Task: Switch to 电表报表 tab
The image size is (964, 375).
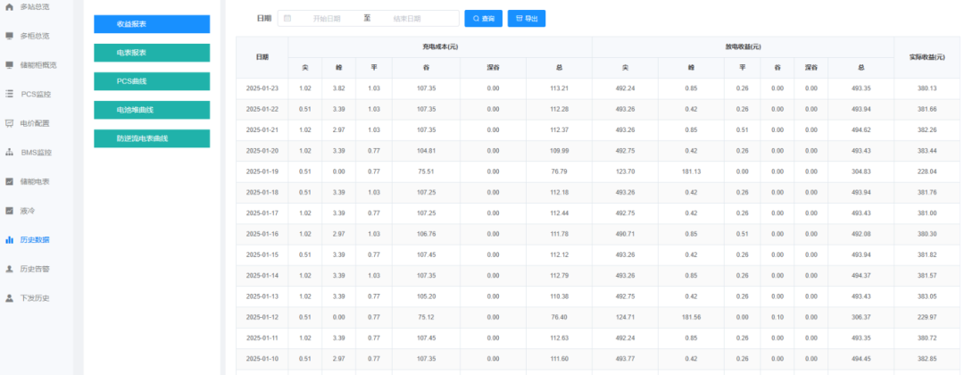Action: click(x=152, y=53)
